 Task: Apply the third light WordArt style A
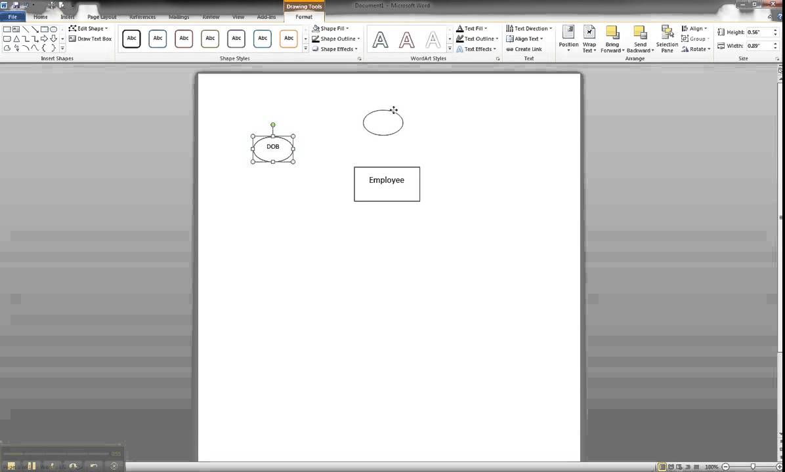coord(433,39)
